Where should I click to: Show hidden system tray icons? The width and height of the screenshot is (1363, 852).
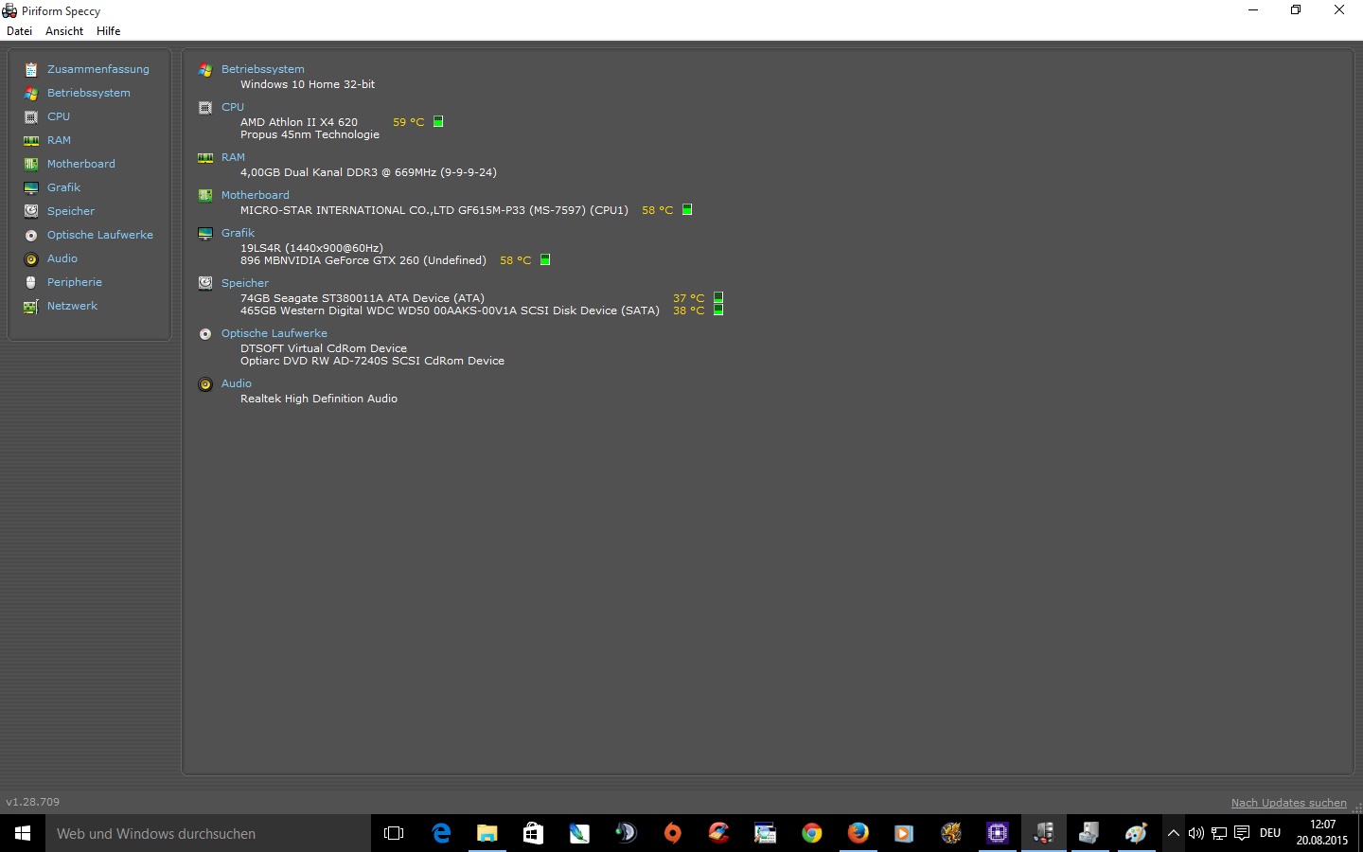[x=1174, y=833]
